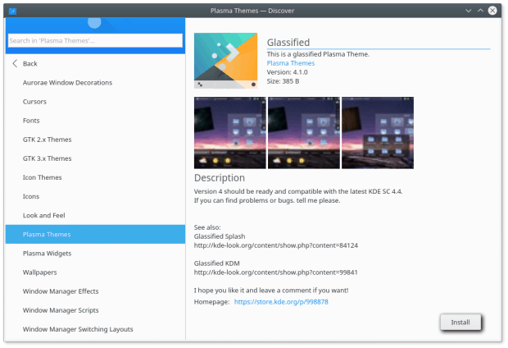Click the Glassified theme preview icon

pyautogui.click(x=225, y=61)
